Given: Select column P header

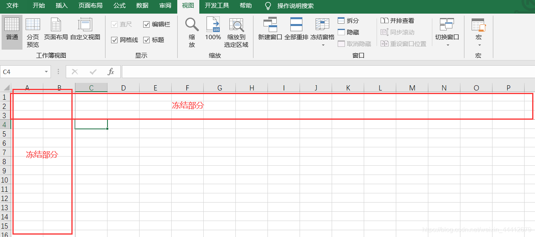Looking at the screenshot, I should tap(509, 88).
